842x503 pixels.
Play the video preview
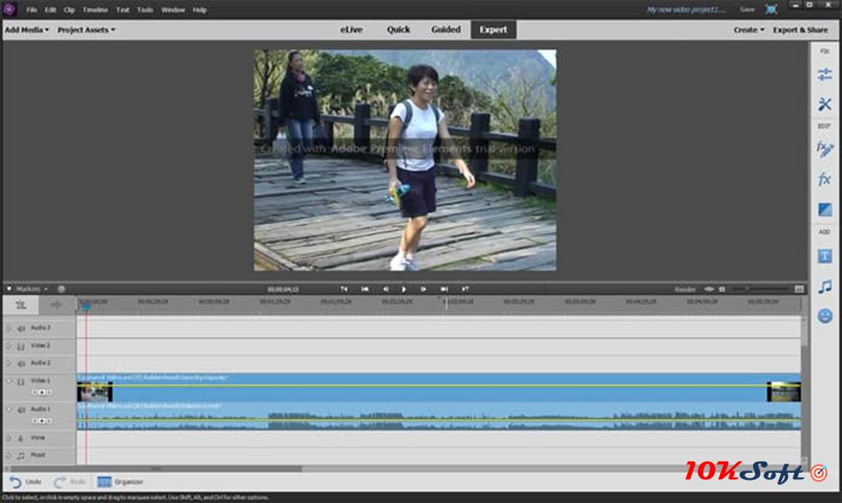(x=404, y=289)
